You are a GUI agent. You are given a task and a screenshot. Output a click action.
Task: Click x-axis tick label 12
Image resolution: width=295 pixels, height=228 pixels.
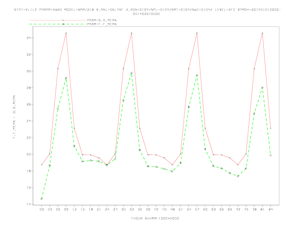(74, 209)
